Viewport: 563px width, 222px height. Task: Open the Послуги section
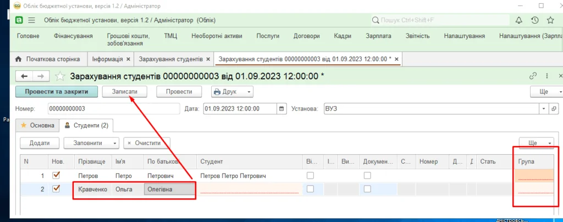[268, 36]
